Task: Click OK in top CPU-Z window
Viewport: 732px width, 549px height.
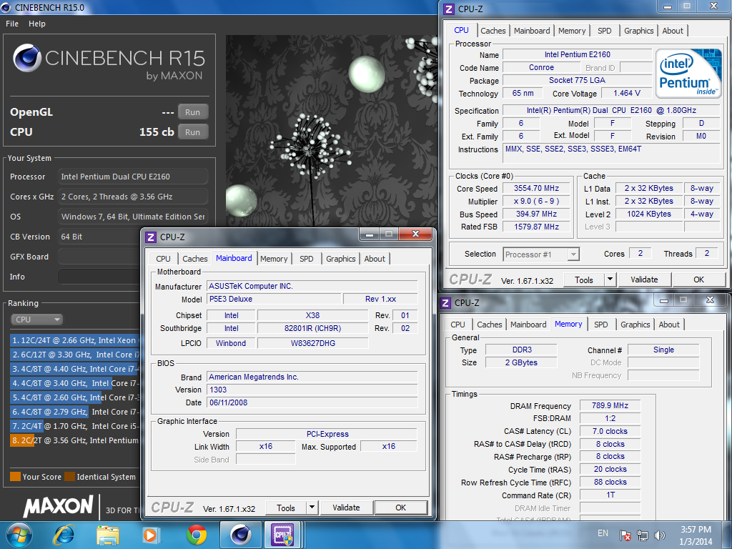Action: tap(698, 280)
